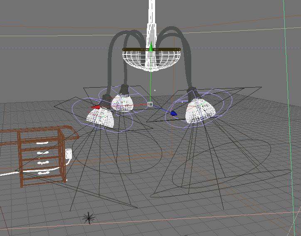Select the small white box beside dresser

pos(69,154)
